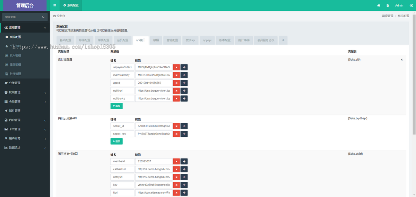Delete the alipayrsaPublicKey row
The width and height of the screenshot is (416, 197).
point(176,67)
